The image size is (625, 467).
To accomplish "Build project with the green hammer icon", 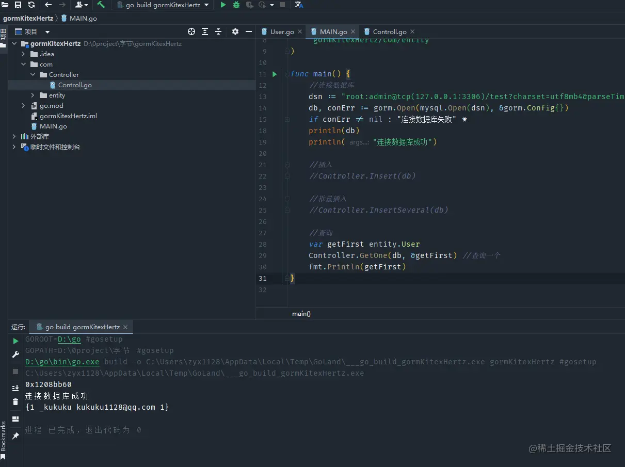I will [x=101, y=5].
